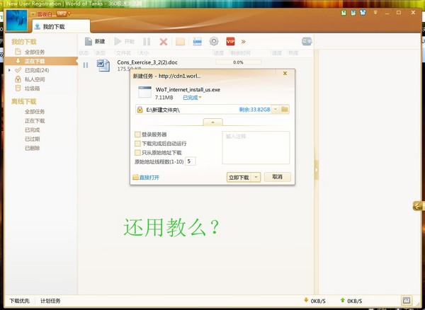
Task: Expand more toolbar items chevron
Action: tap(244, 42)
